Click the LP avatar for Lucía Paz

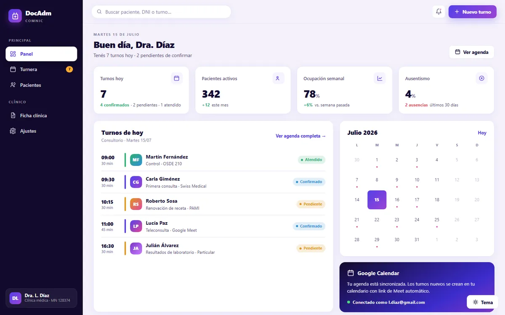(136, 226)
